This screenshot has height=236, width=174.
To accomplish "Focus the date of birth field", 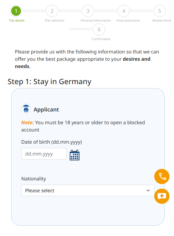I will (44, 154).
